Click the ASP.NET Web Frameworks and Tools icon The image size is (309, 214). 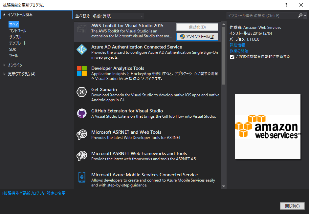coord(82,156)
